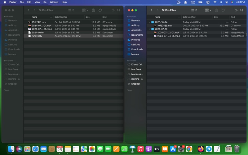Collapse the 2024-07-10 folder disclosure triangle

coord(150,29)
